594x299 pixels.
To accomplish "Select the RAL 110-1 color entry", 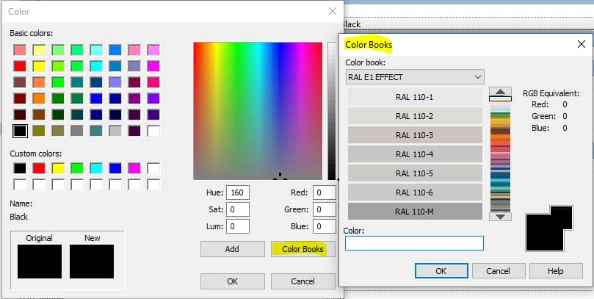I will pos(415,97).
